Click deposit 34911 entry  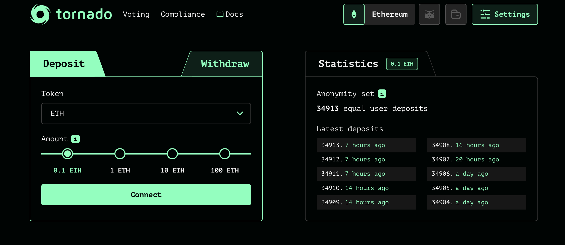(366, 174)
